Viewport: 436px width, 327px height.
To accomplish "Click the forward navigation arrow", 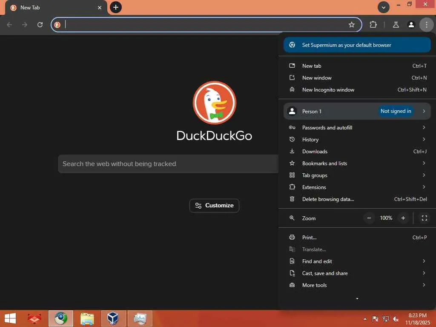I will tap(25, 25).
